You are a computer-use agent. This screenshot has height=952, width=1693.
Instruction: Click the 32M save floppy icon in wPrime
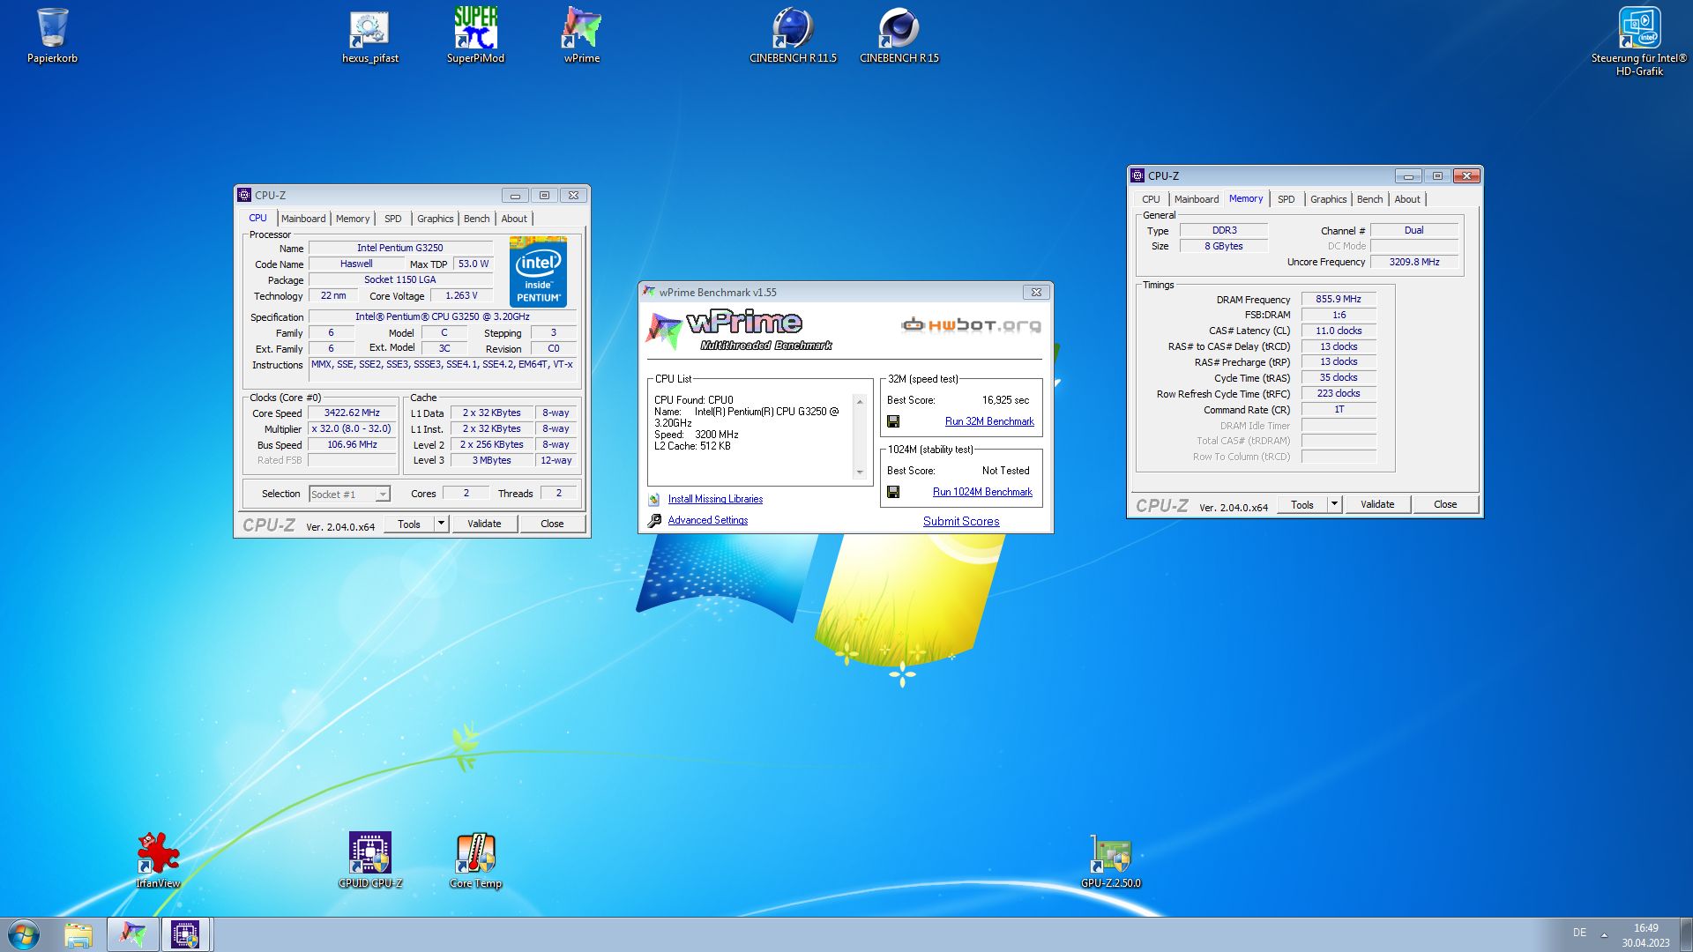(x=893, y=422)
